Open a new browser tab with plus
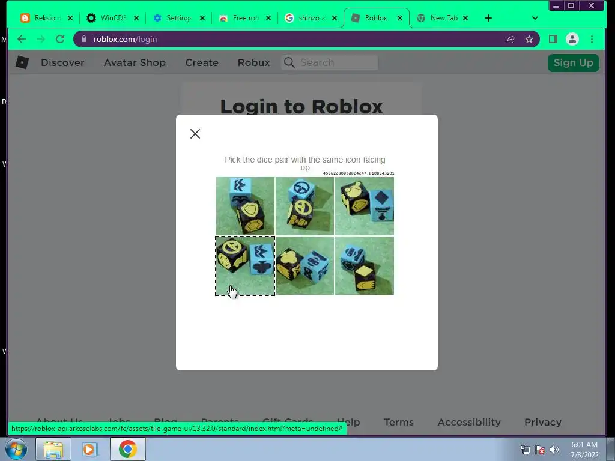Screen dimensions: 615x461 (488, 18)
